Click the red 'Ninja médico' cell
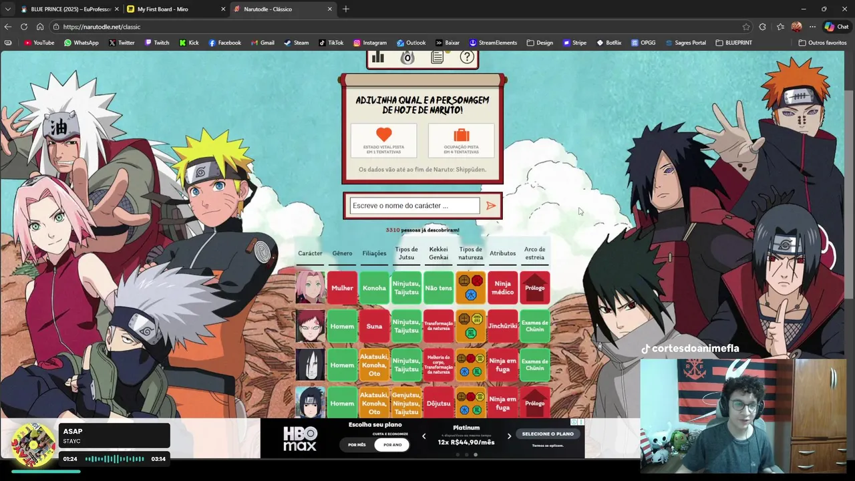 point(502,287)
